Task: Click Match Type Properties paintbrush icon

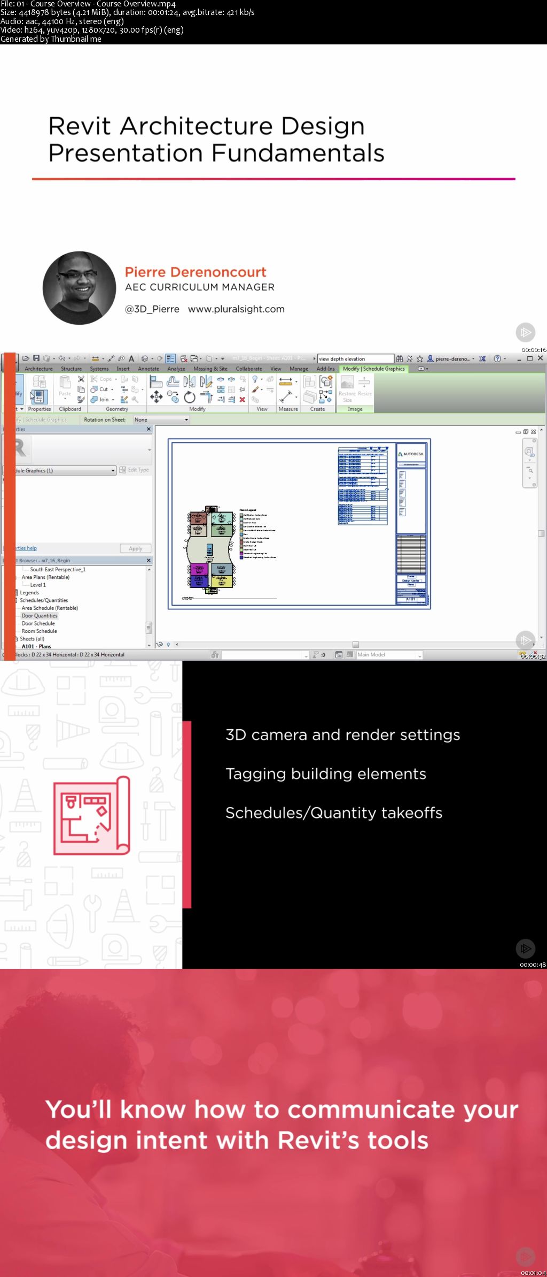Action: tap(81, 399)
